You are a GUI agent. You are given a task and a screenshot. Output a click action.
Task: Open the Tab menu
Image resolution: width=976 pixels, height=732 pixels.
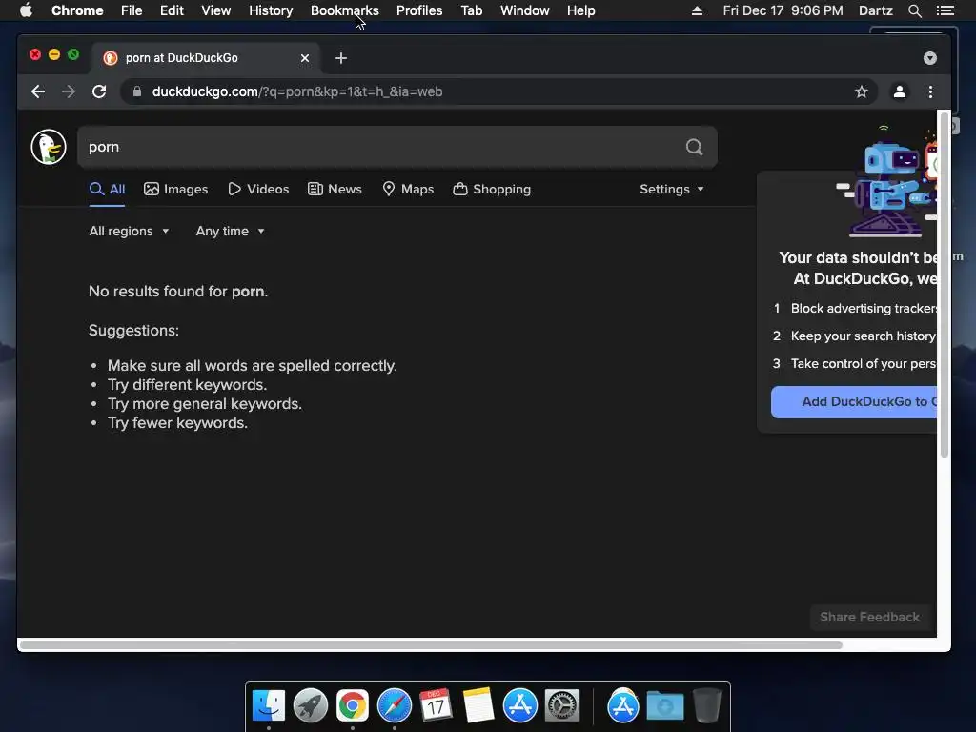pyautogui.click(x=472, y=10)
